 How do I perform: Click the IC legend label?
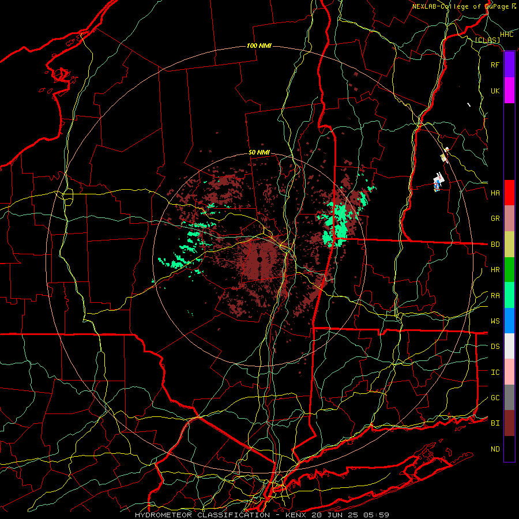tap(495, 373)
